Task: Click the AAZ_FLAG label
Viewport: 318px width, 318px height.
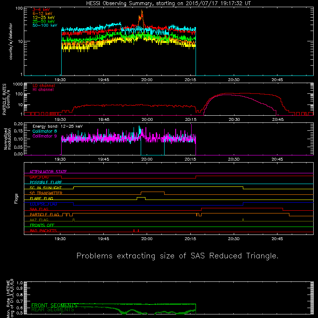Action: (39, 220)
